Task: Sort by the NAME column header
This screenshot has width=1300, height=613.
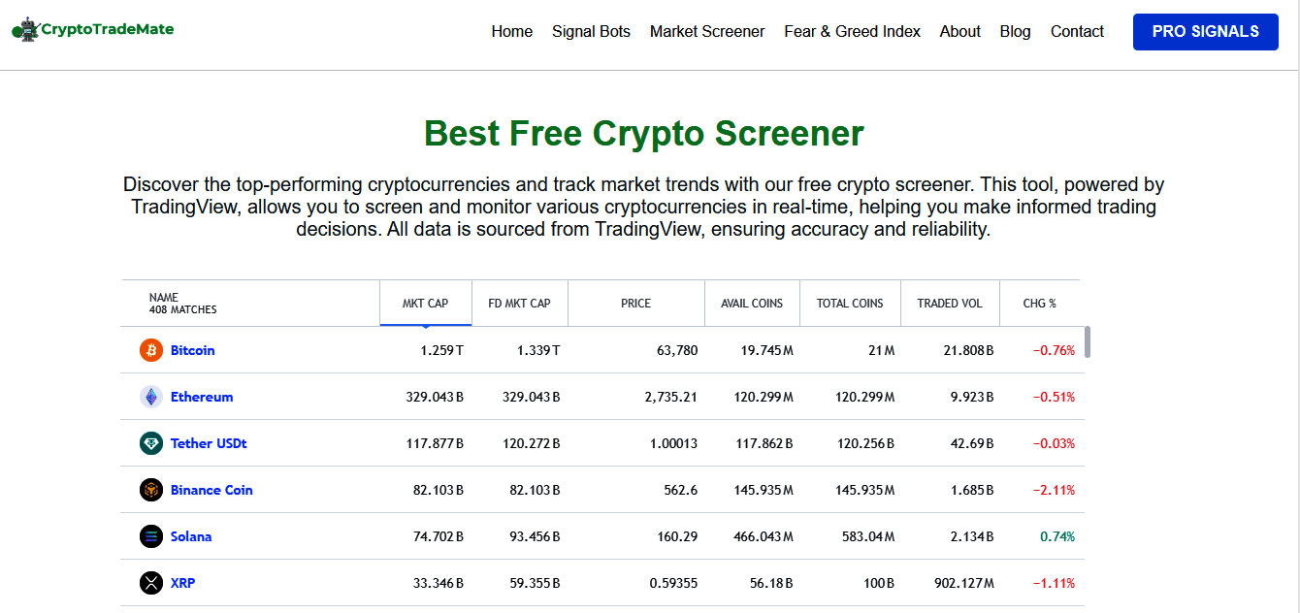Action: (164, 298)
